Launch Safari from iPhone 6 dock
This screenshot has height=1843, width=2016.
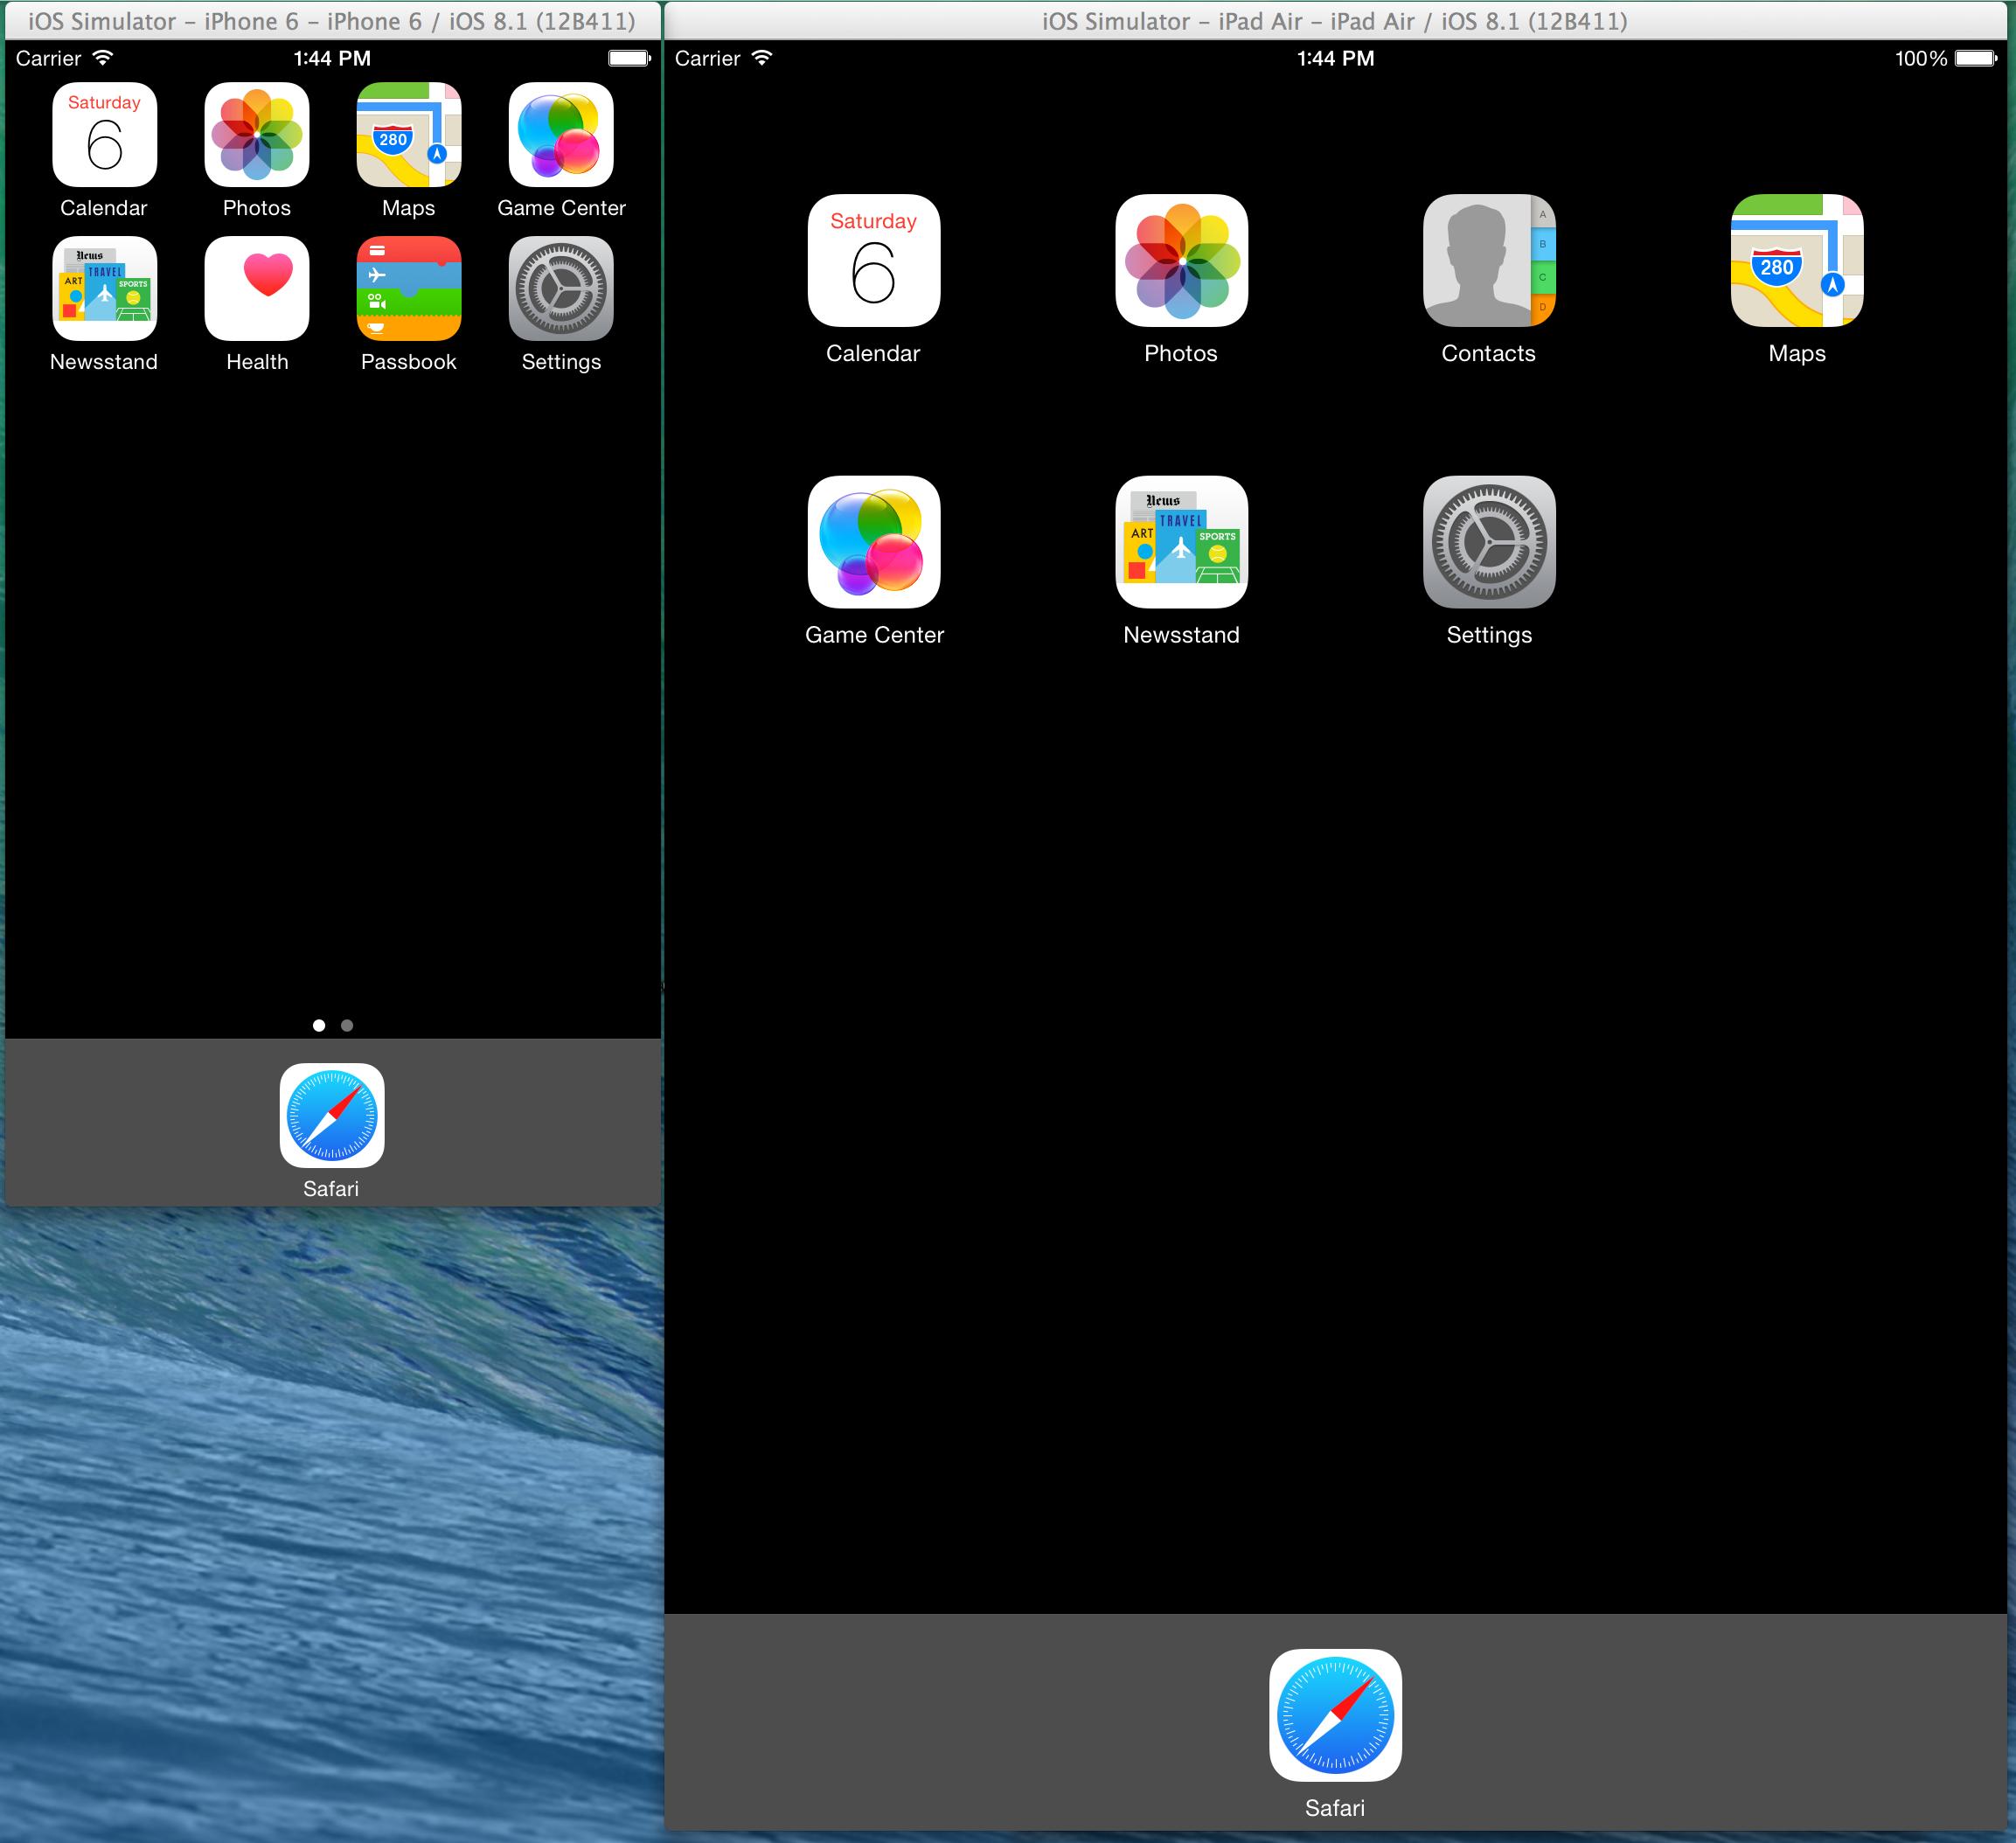332,1115
